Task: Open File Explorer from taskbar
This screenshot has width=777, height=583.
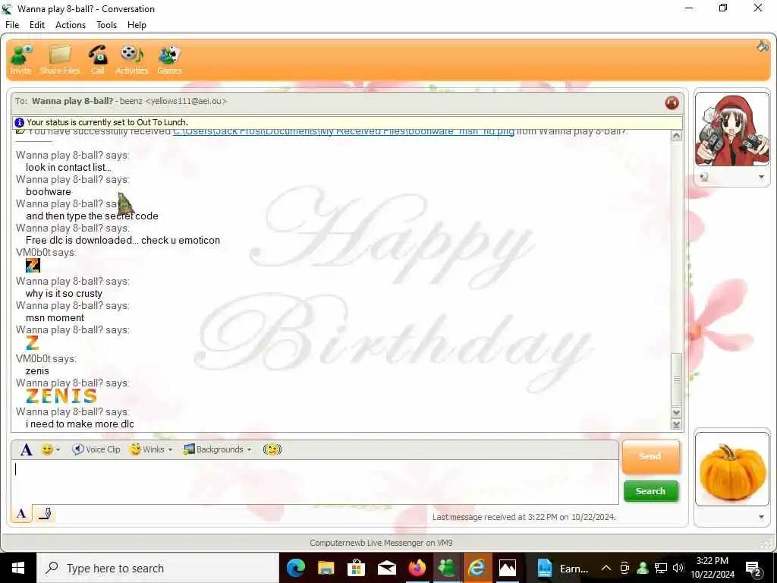Action: click(326, 568)
